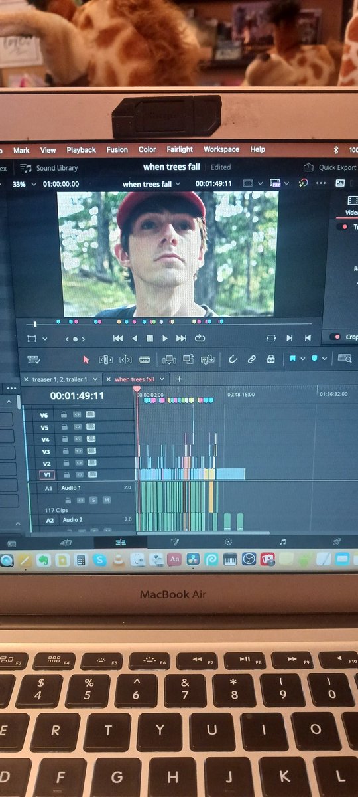Toggle Loop playback button
Screen dimensions: 358x797
coord(199,339)
